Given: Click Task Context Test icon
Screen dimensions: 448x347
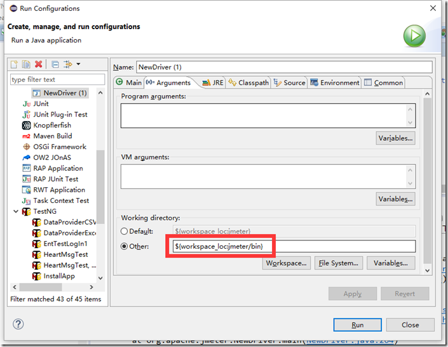Looking at the screenshot, I should 26,201.
